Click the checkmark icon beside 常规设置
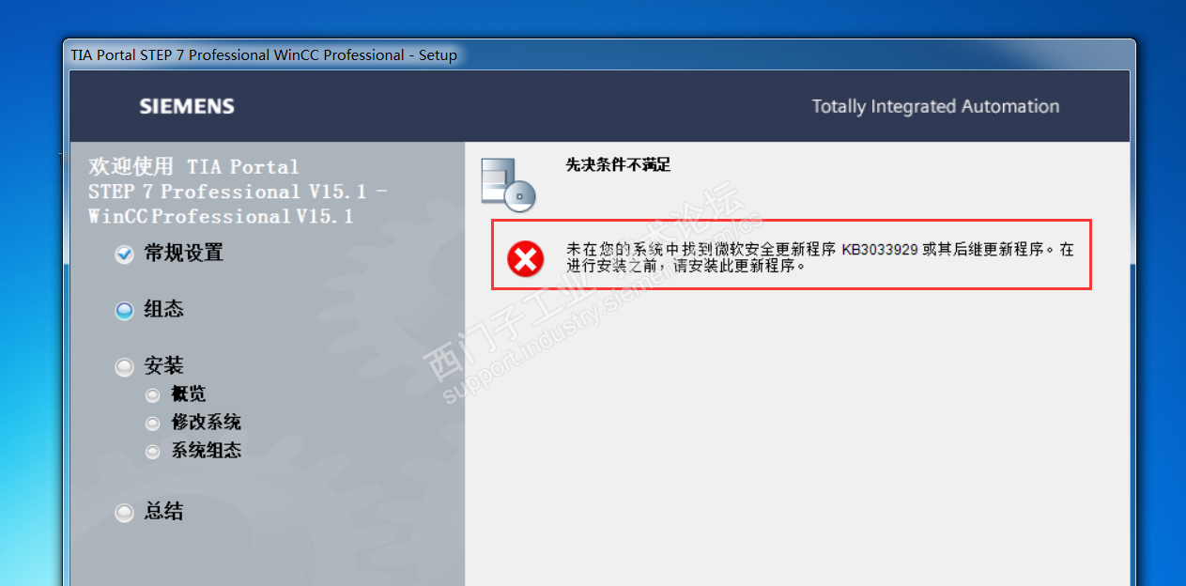Screen dimensions: 1186x586 pyautogui.click(x=124, y=254)
